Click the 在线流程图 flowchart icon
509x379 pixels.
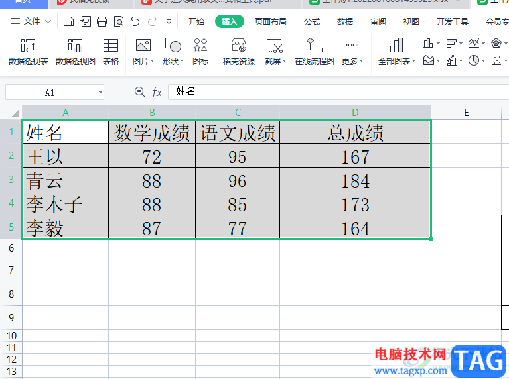click(x=315, y=52)
